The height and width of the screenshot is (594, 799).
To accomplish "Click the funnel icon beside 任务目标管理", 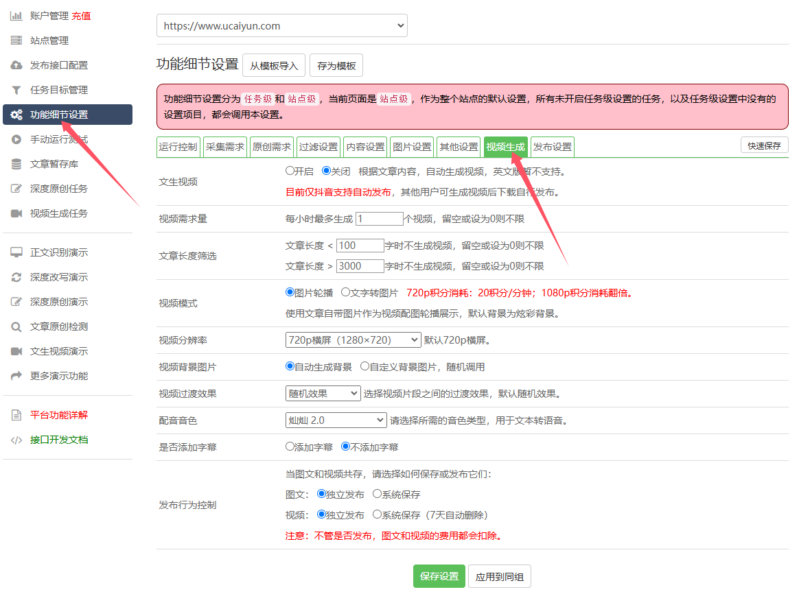I will click(16, 90).
